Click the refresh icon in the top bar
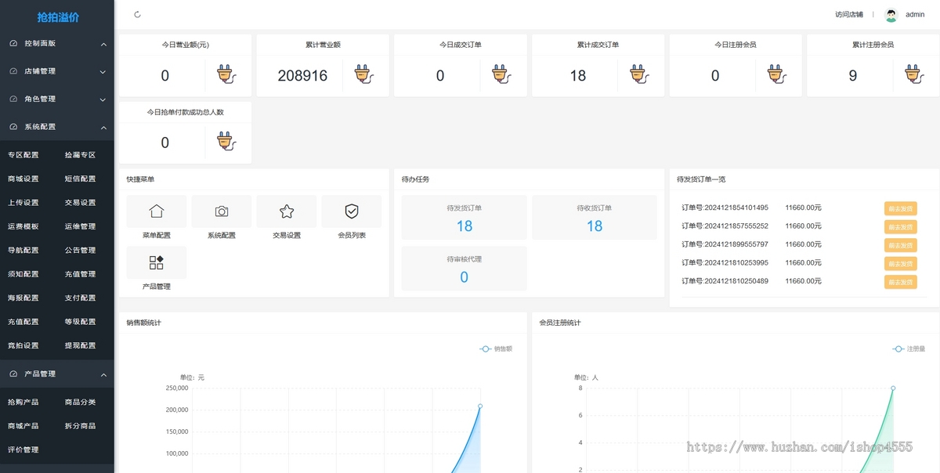Viewport: 940px width, 473px height. (138, 14)
